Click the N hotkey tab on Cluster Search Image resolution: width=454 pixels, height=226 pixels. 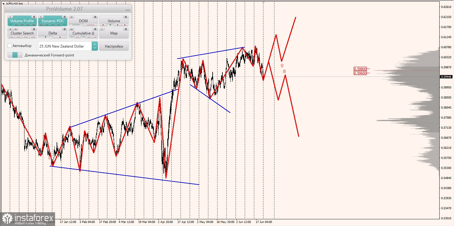(15, 29)
